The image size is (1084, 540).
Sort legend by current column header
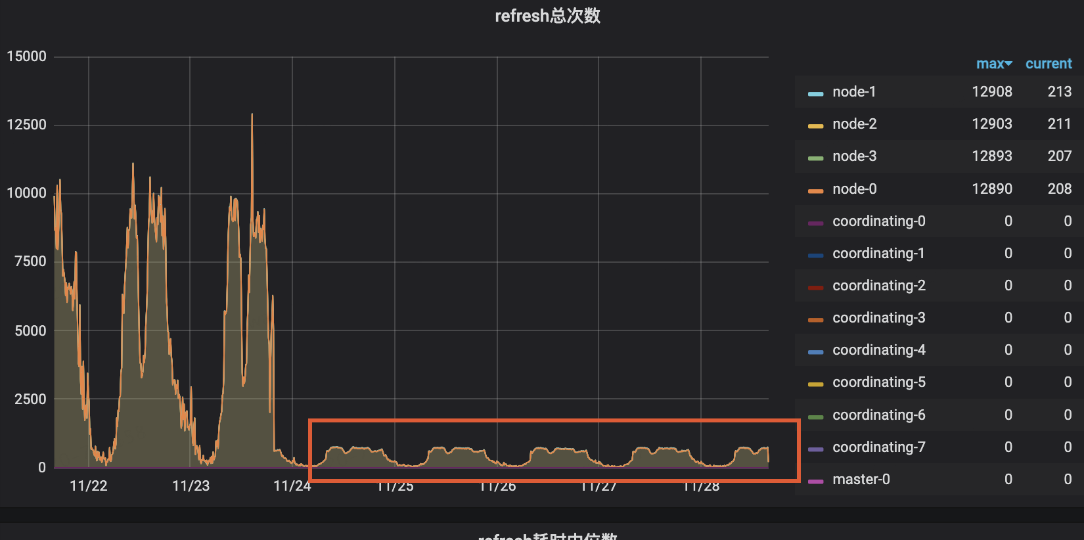[1049, 64]
